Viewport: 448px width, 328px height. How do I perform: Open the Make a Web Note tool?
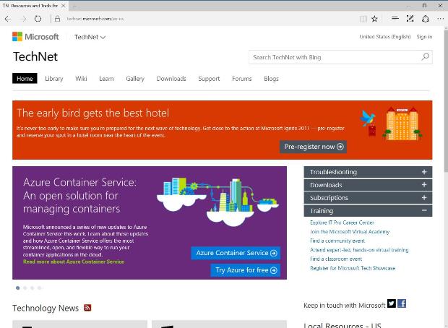[x=410, y=19]
